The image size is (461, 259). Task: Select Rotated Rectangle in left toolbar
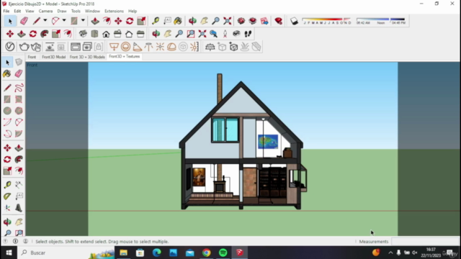(19, 99)
